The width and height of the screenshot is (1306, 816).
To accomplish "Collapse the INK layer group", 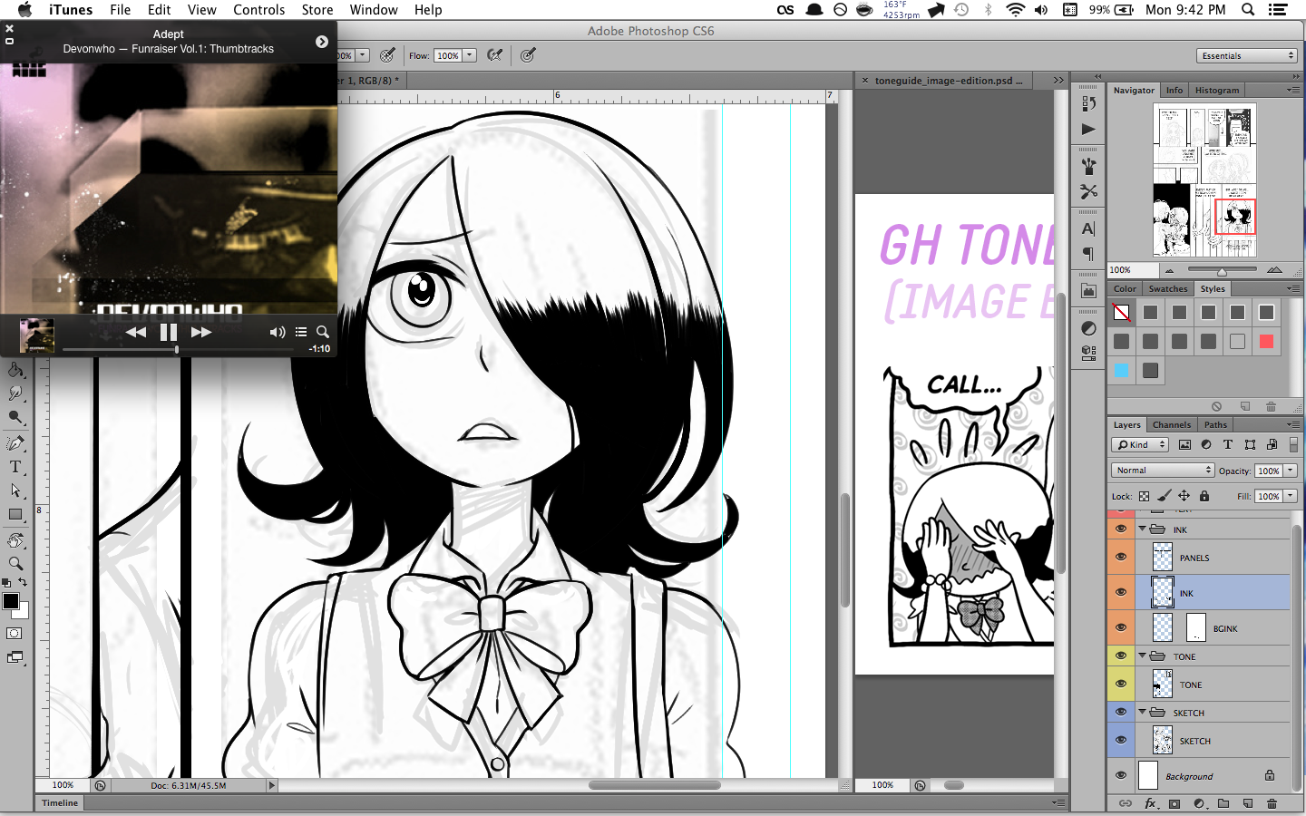I will [x=1143, y=529].
